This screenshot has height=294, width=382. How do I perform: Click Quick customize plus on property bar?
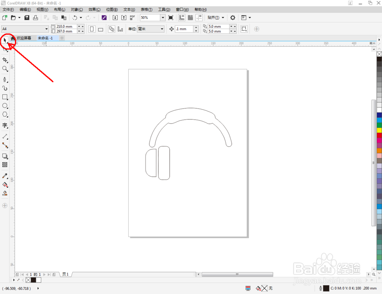point(257,29)
